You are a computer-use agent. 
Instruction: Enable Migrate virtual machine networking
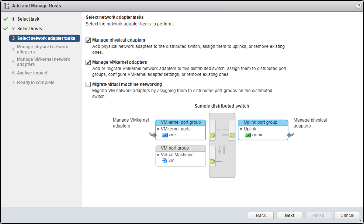[88, 84]
